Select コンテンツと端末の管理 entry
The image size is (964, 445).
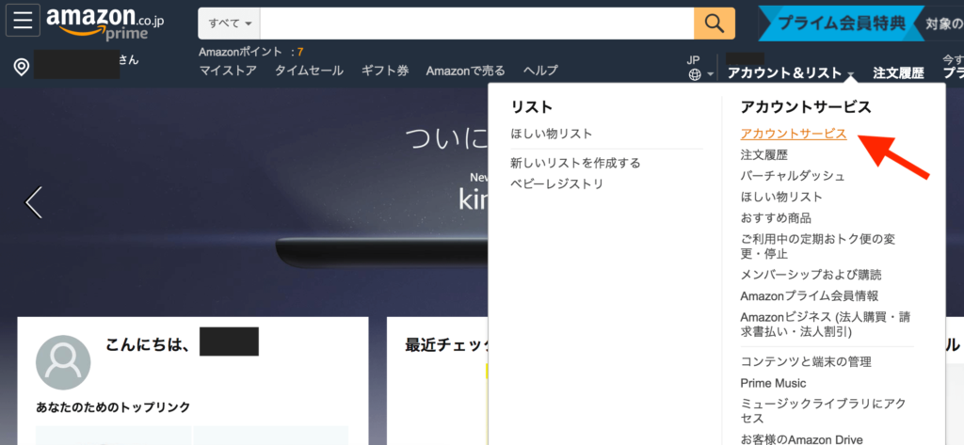[806, 361]
